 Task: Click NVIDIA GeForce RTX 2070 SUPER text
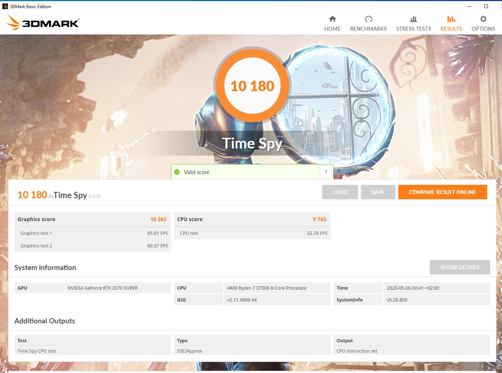(103, 288)
